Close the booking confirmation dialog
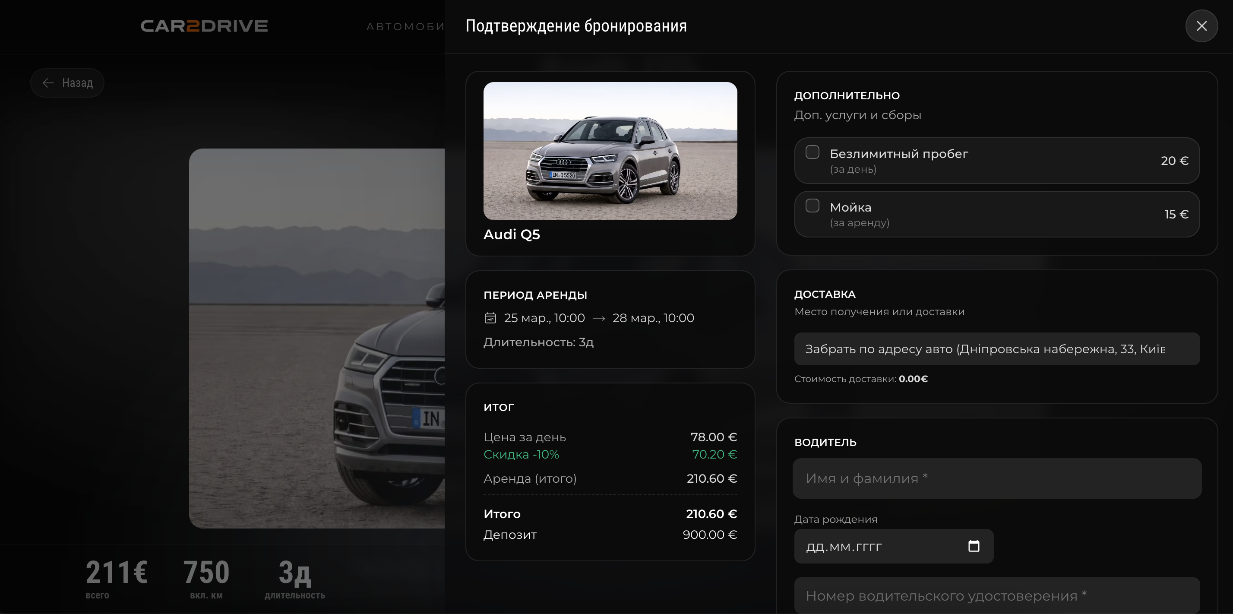Screen dimensions: 1233x614 1202,26
